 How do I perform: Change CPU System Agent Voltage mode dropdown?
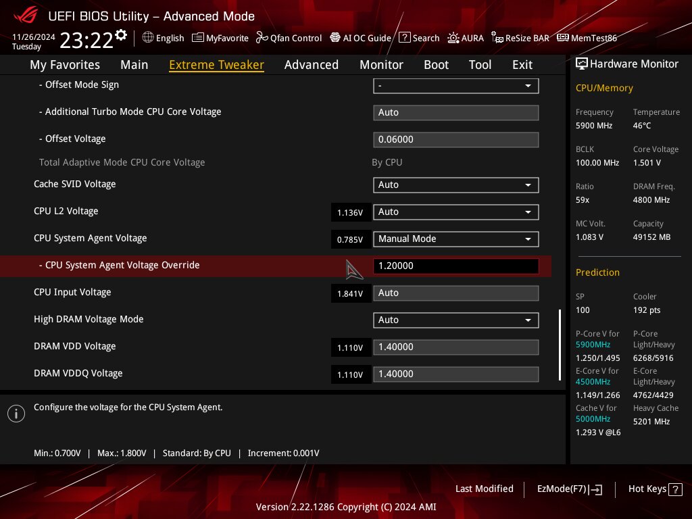455,239
